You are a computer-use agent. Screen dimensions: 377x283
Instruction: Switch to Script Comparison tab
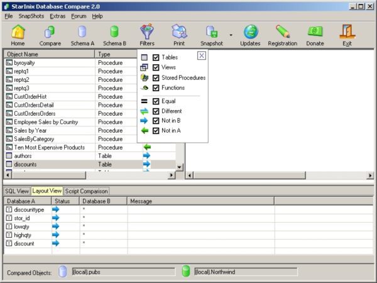click(x=87, y=191)
